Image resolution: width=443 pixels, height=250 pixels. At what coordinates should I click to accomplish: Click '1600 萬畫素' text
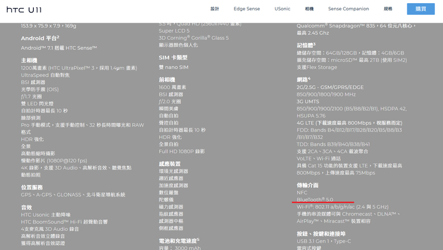point(172,87)
